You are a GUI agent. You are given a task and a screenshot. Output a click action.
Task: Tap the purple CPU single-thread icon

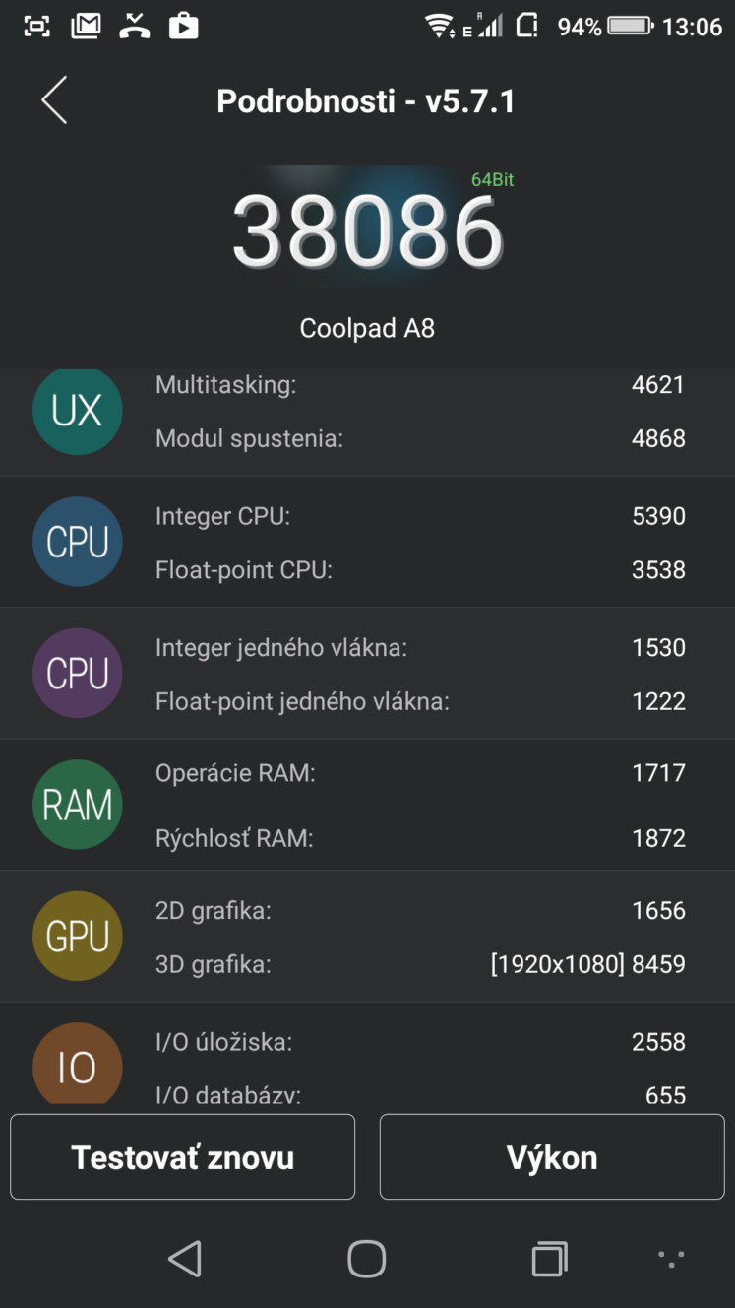pos(78,673)
